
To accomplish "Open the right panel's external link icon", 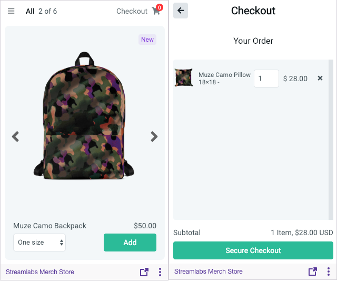I will 313,272.
